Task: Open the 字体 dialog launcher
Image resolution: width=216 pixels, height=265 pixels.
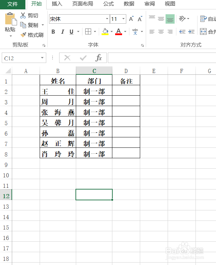Action: (142, 45)
